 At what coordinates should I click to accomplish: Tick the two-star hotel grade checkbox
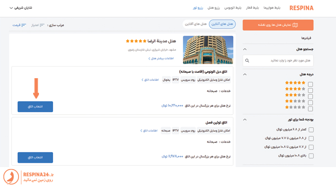310,103
